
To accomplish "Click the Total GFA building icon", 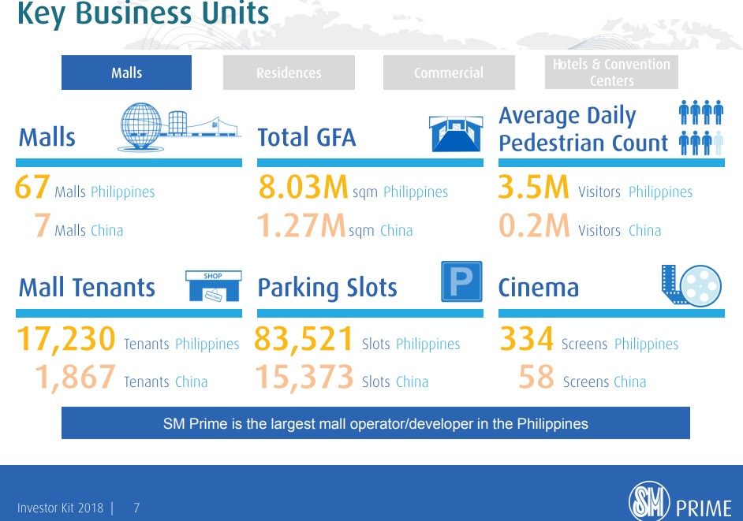I will 456,134.
